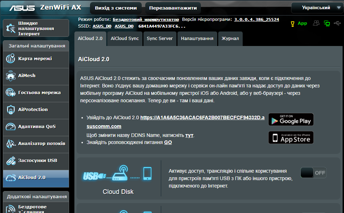Click the Cloud Disk USB graphic
This screenshot has height=213, width=344.
94,176
